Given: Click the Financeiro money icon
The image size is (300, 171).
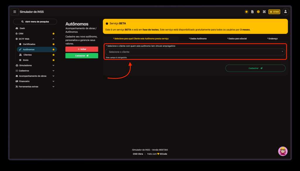Looking at the screenshot, I should [17, 81].
